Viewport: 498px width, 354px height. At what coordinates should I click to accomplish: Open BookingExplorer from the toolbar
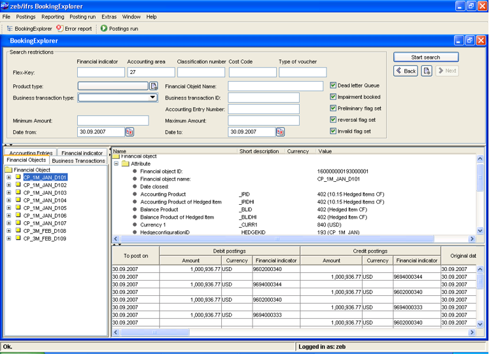(29, 29)
